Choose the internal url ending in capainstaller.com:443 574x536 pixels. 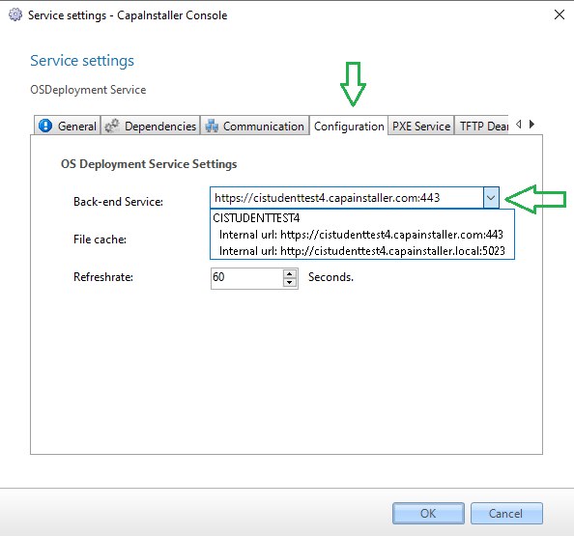pos(361,235)
